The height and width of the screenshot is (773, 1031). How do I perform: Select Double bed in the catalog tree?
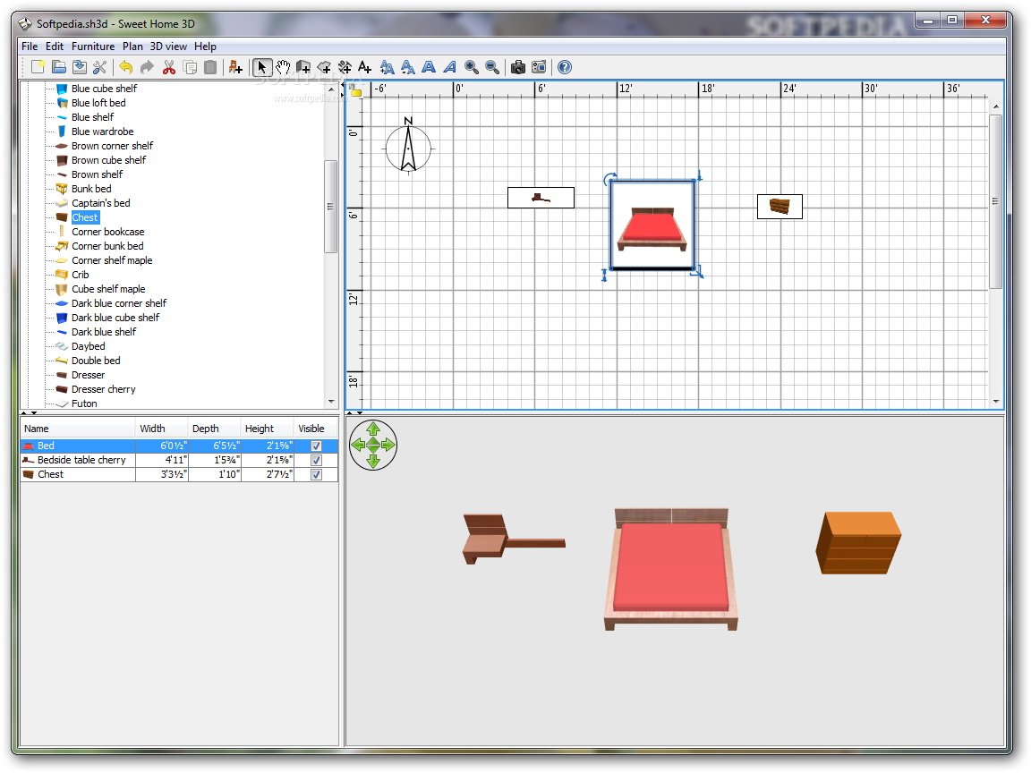click(96, 361)
